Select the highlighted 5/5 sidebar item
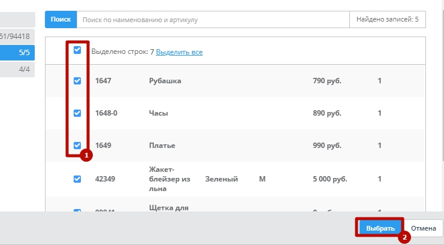Viewport: 444px width, 245px height. click(x=17, y=53)
